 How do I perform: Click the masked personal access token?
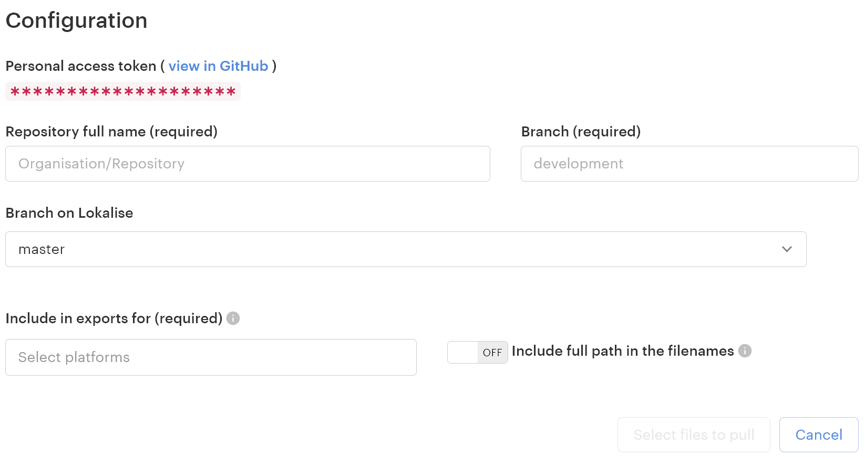123,92
